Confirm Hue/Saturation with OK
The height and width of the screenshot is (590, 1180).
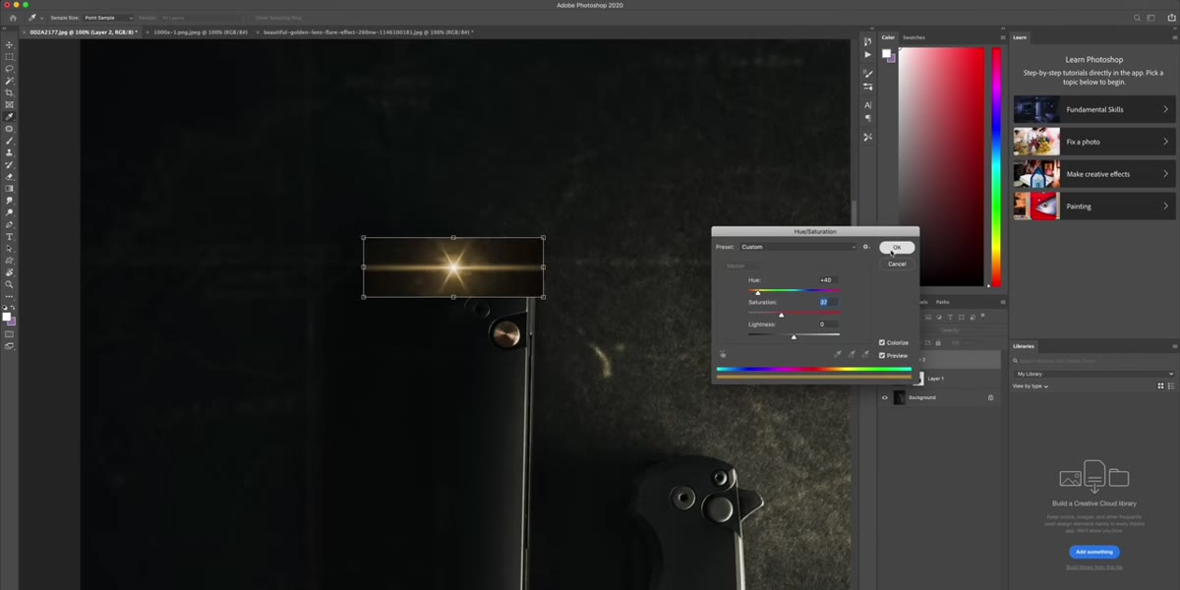tap(897, 247)
